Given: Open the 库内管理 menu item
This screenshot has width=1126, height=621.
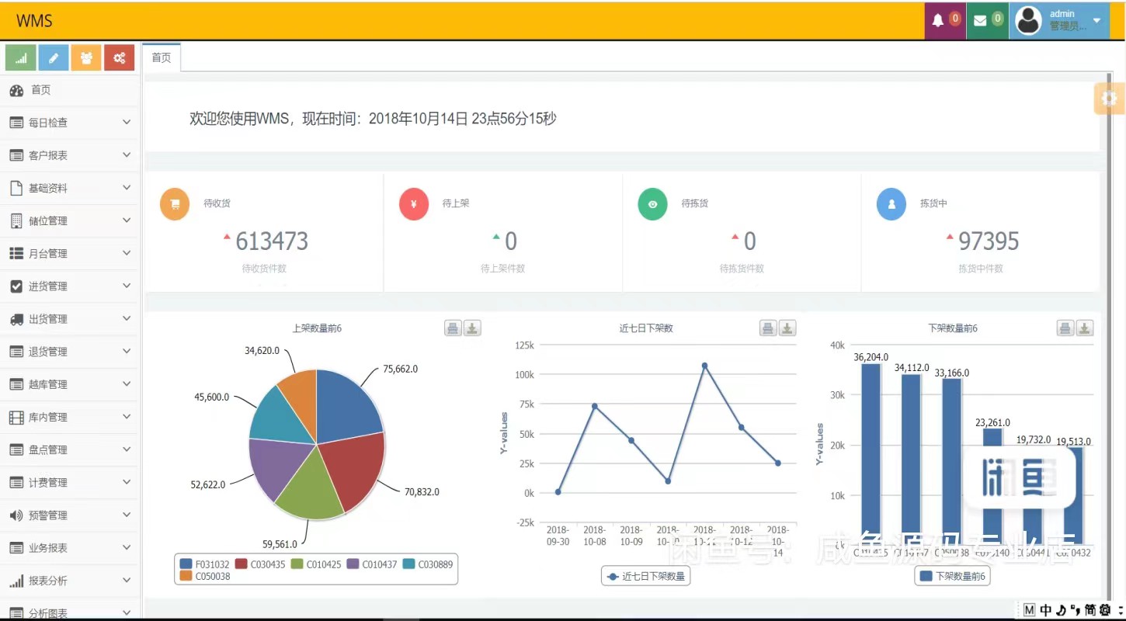Looking at the screenshot, I should click(x=70, y=417).
